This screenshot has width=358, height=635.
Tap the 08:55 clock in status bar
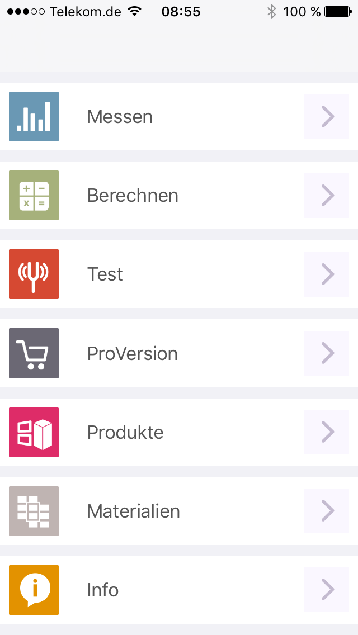pos(180,11)
